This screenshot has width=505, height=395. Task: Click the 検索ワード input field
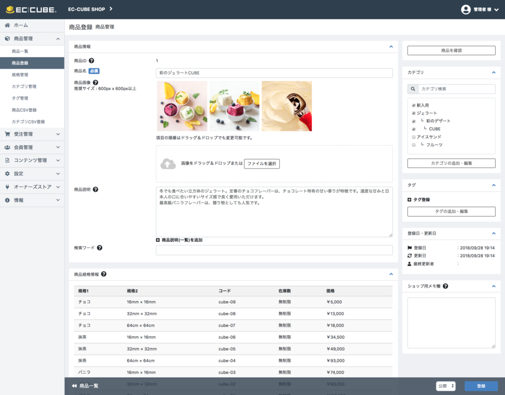pos(274,250)
